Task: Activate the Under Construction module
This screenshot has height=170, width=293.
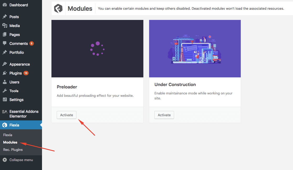Action: click(164, 115)
